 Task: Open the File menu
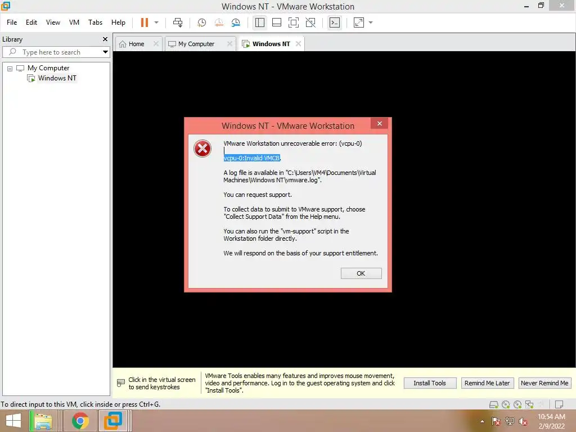(x=12, y=22)
